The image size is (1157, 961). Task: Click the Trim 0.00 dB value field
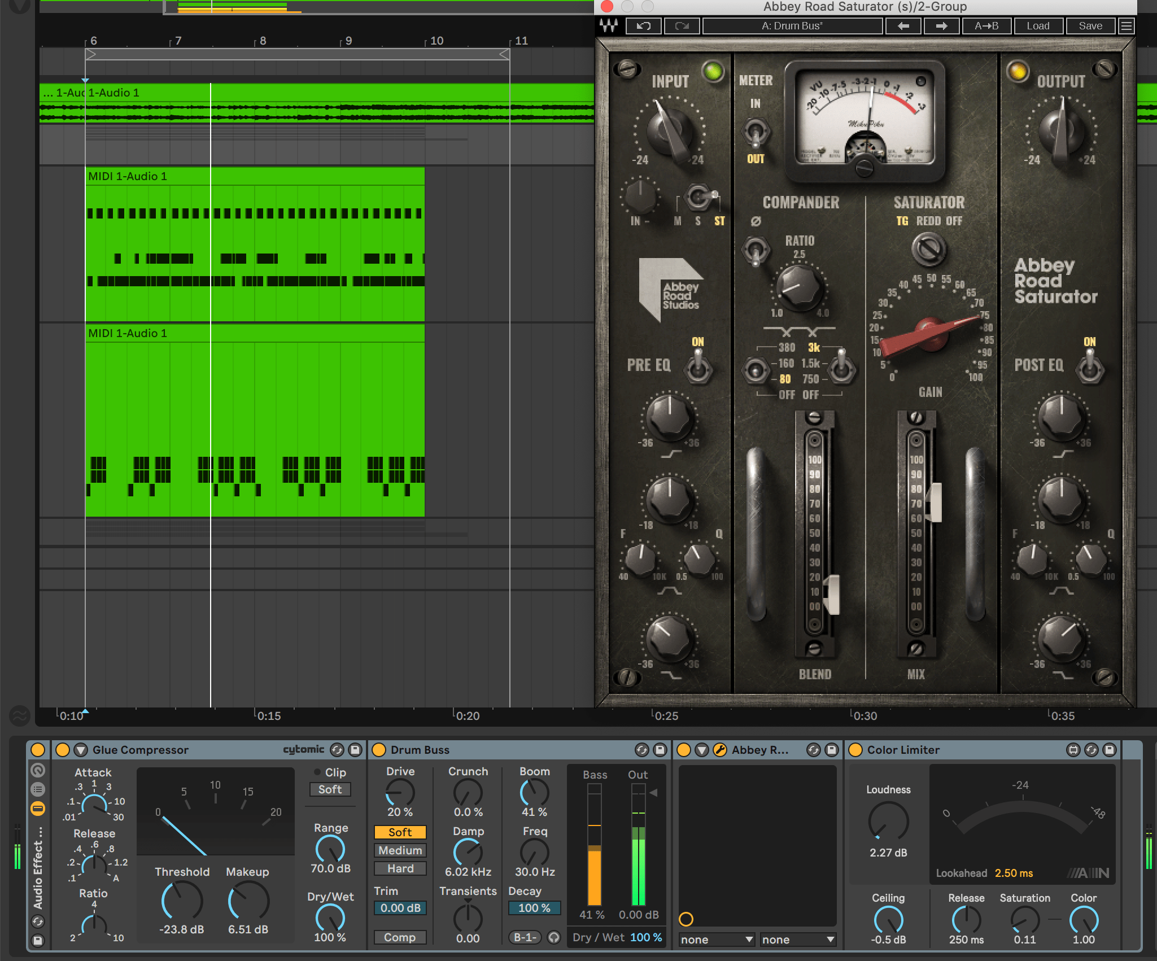point(400,908)
